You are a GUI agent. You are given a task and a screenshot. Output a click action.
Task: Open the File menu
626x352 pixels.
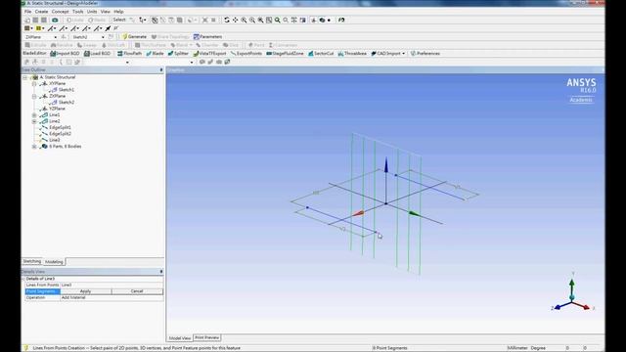28,12
